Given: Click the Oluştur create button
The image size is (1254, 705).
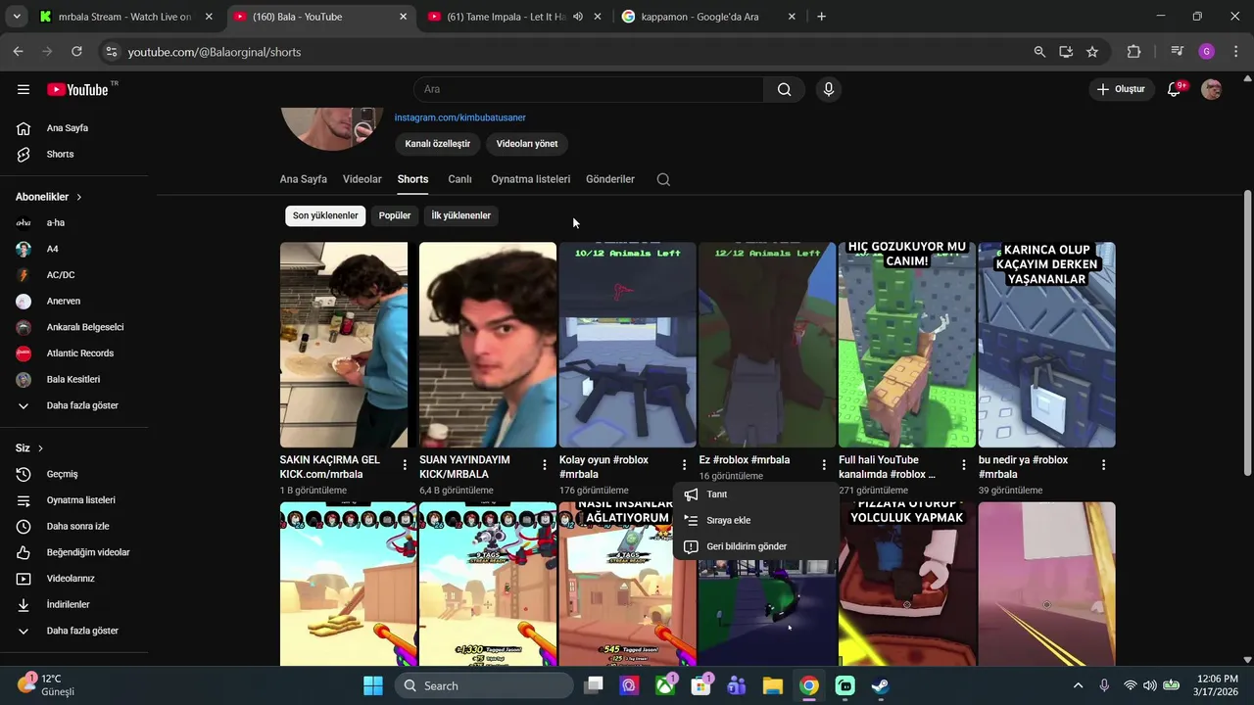Looking at the screenshot, I should 1121,89.
